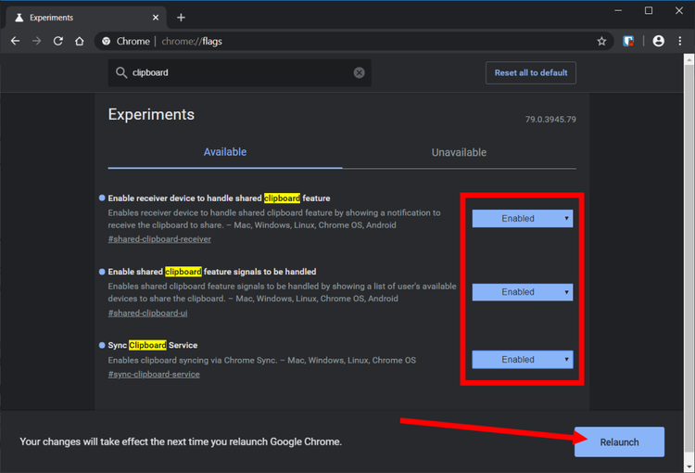Open Chrome three-dot menu
The image size is (695, 473).
[x=681, y=41]
